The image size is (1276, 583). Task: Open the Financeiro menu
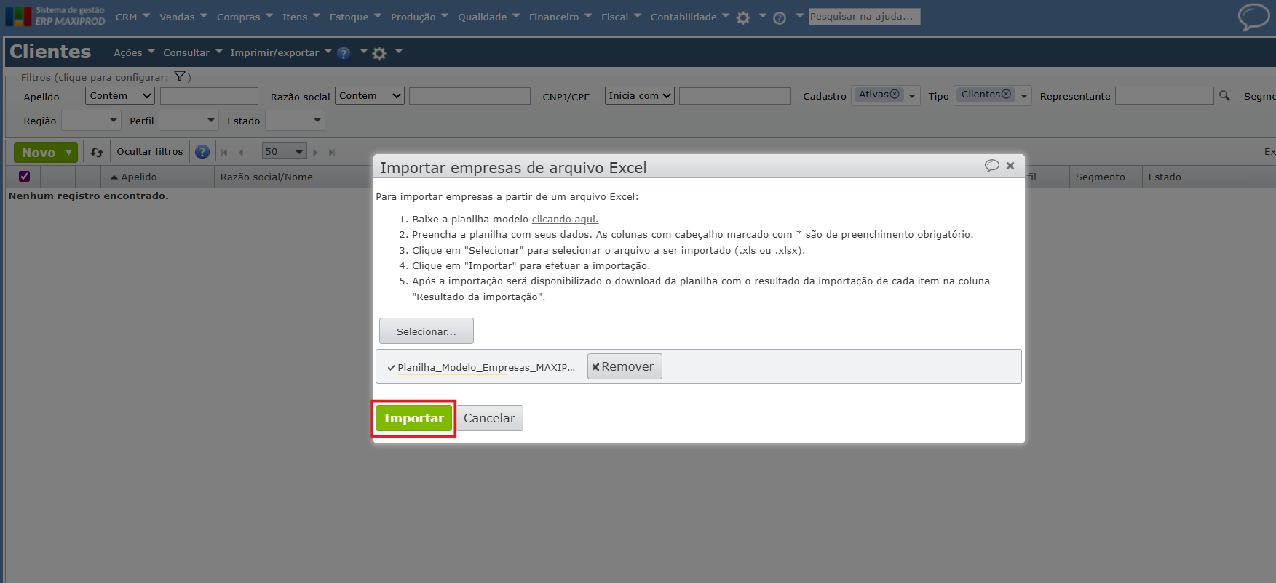[560, 17]
